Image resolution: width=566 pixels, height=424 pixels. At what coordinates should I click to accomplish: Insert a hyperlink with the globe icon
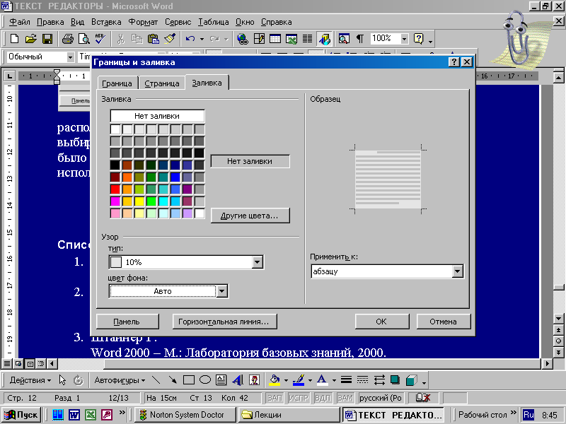pyautogui.click(x=243, y=39)
